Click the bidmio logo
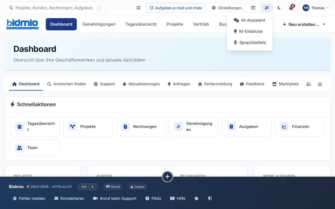 (22, 24)
